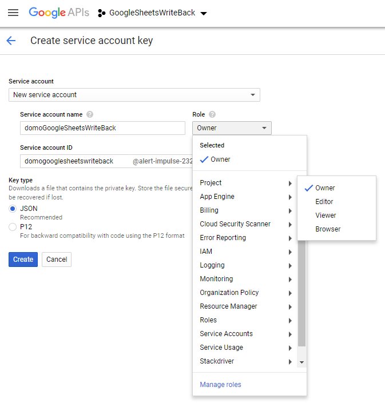
Task: Expand the Error Reporting role category
Action: point(246,238)
